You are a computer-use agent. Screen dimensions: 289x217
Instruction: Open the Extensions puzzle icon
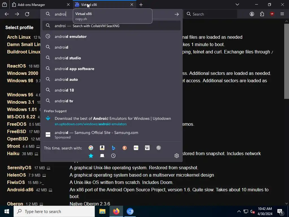(x=262, y=14)
